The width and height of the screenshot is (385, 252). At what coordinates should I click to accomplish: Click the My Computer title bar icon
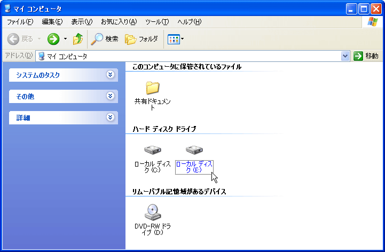7,9
